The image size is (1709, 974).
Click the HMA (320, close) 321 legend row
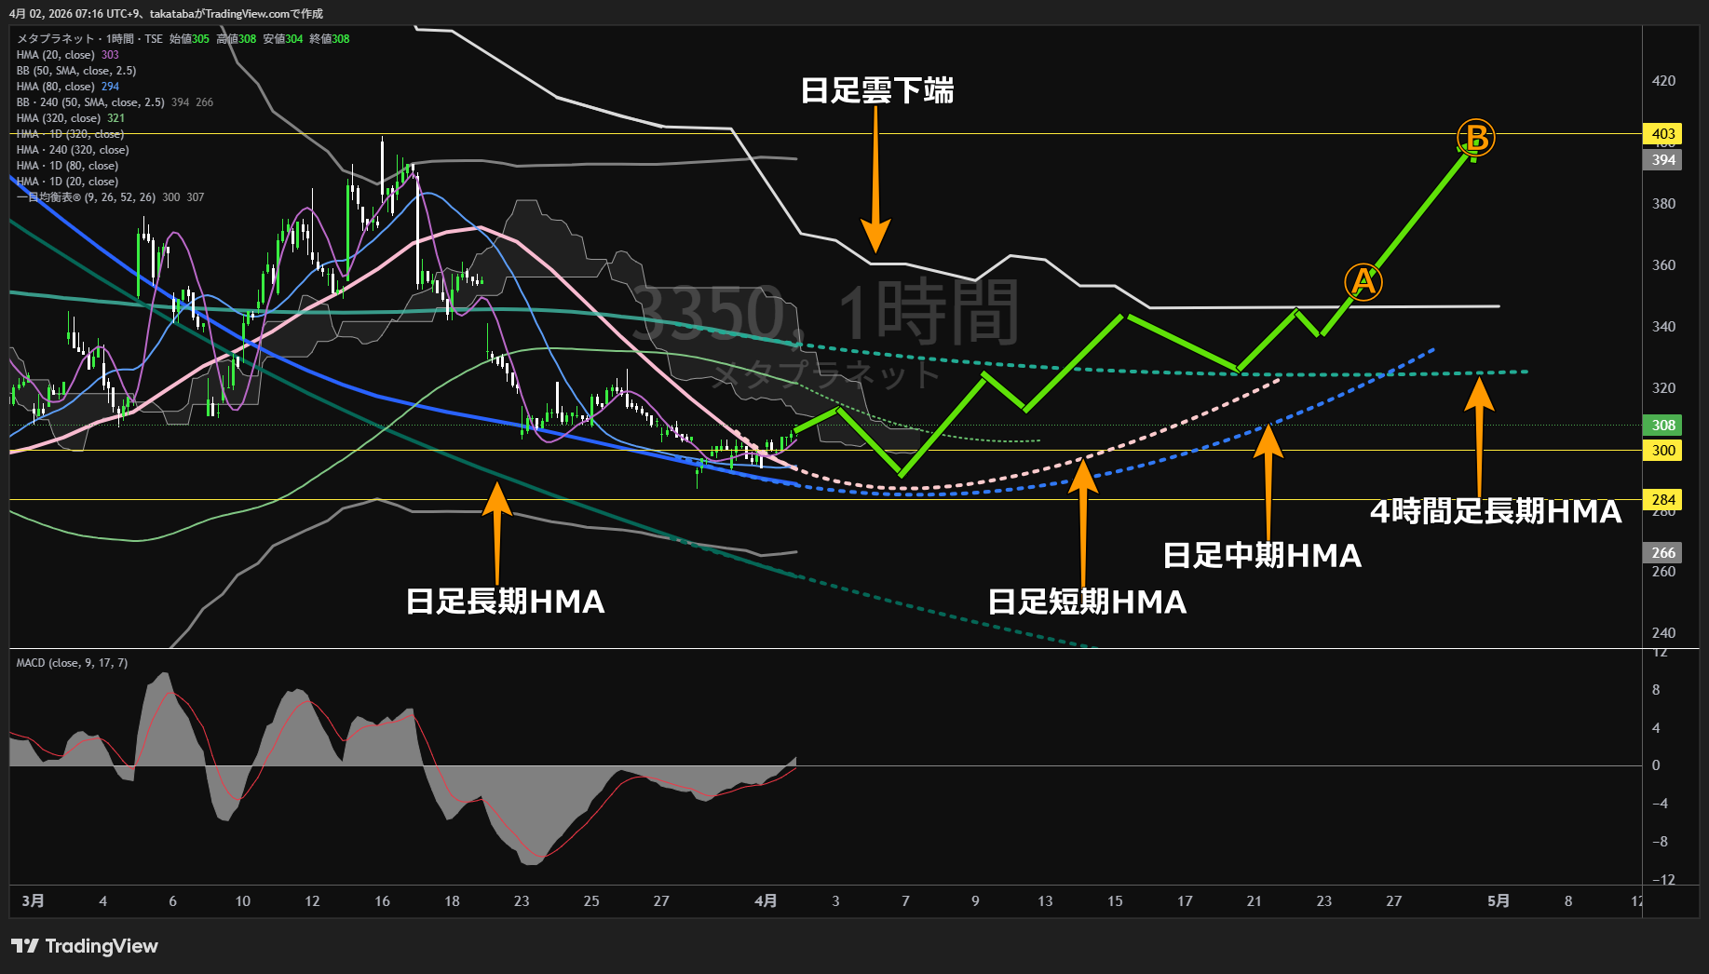pyautogui.click(x=71, y=118)
